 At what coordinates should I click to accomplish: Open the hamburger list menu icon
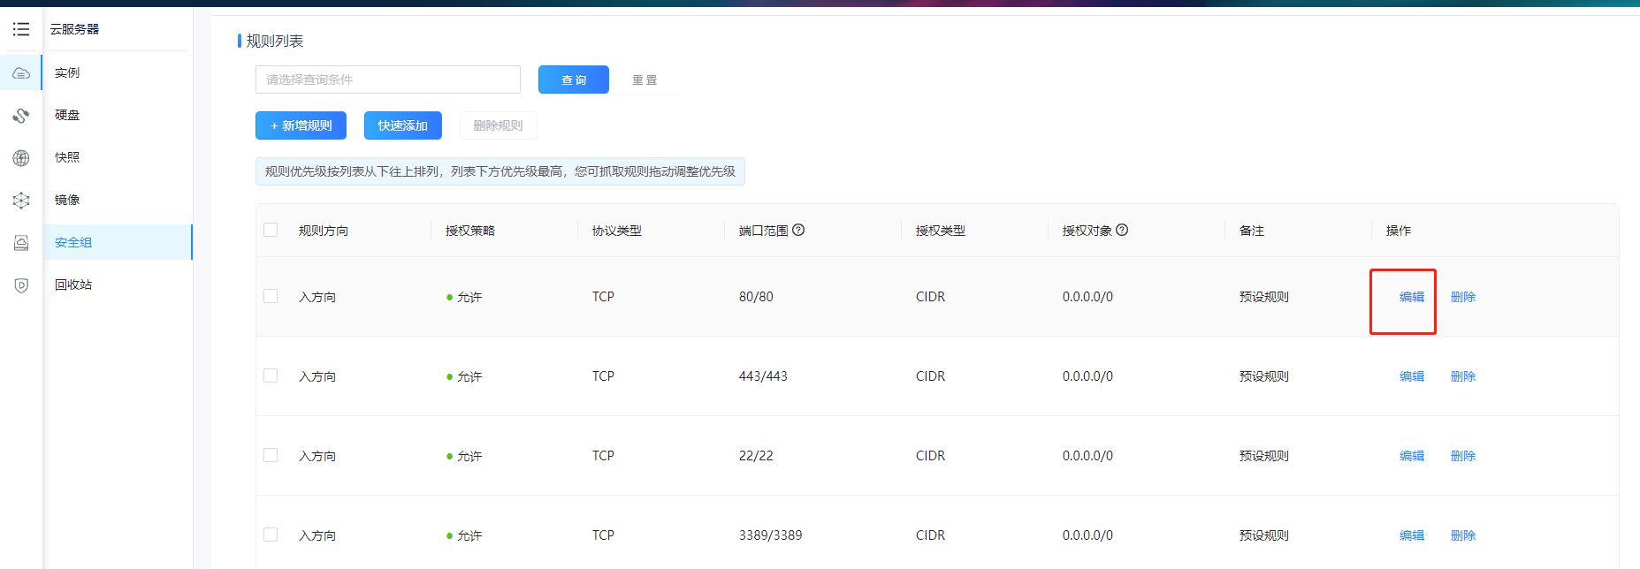click(x=21, y=29)
